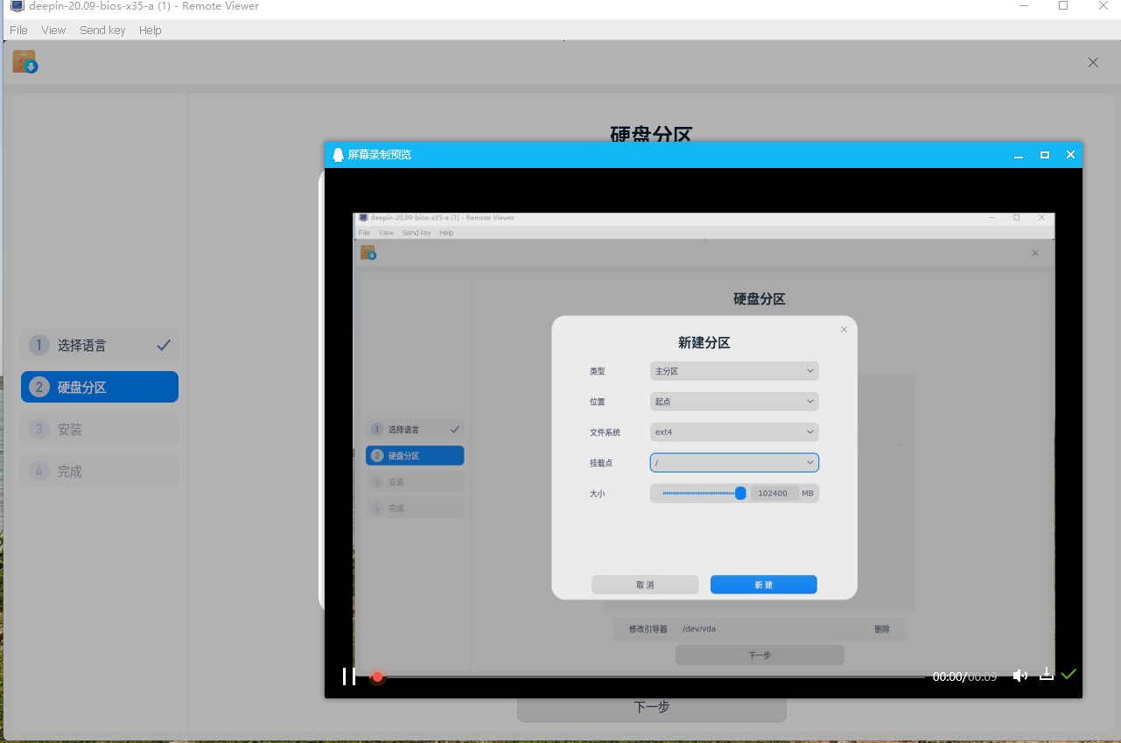Select the 安装 step in the sidebar
Viewport: 1121px width, 743px height.
click(100, 429)
